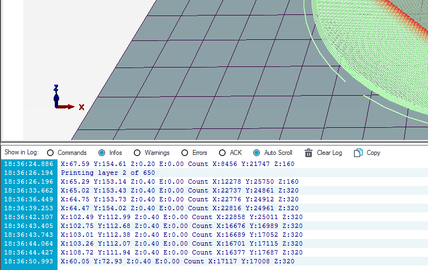Enable the Commands log filter
Viewport: 428px width, 270px height.
50,153
